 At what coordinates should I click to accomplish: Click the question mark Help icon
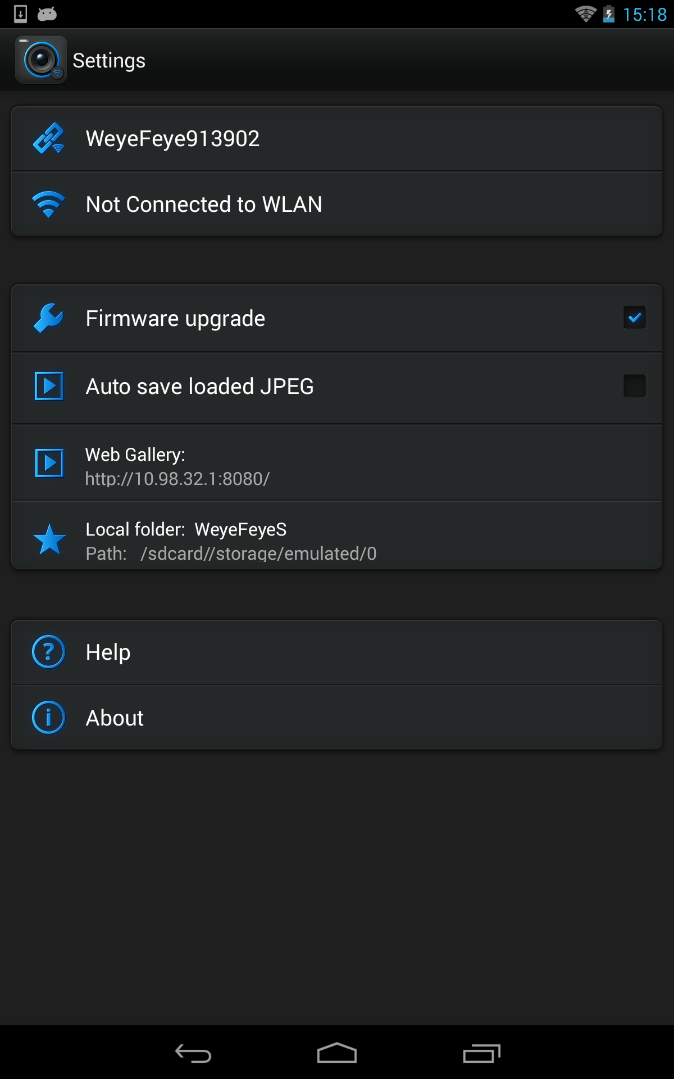point(49,652)
